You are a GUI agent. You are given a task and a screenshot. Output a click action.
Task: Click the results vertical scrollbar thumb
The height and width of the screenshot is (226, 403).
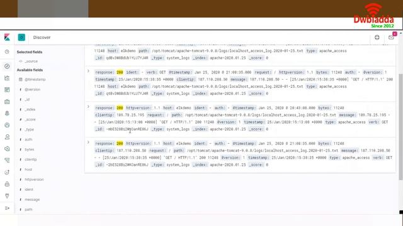400,127
